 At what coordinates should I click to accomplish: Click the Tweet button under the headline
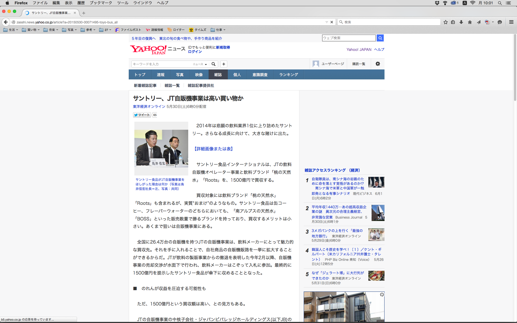point(142,115)
